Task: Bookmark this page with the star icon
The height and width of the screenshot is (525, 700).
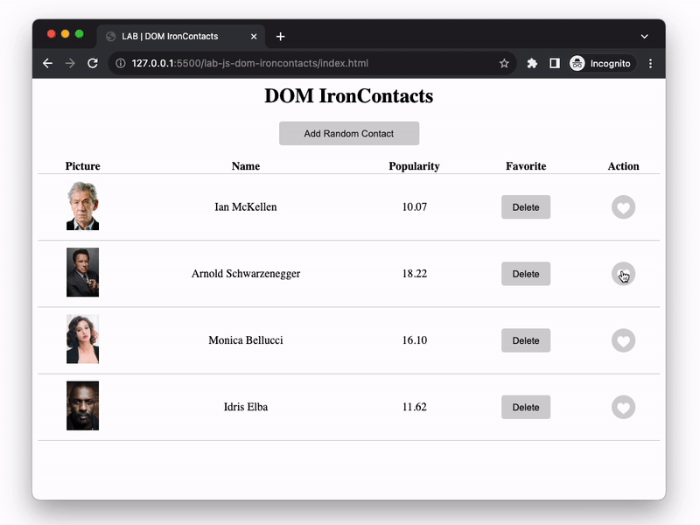Action: point(504,64)
